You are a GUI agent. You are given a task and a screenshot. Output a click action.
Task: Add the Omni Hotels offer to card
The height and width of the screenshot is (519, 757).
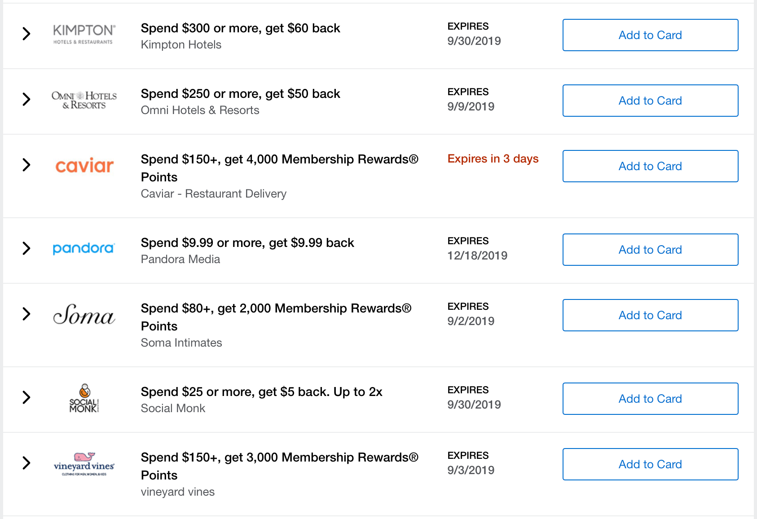click(650, 101)
